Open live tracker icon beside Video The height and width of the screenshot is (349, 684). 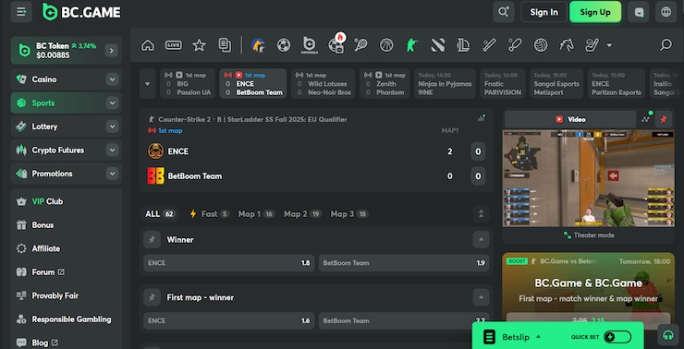tap(646, 118)
